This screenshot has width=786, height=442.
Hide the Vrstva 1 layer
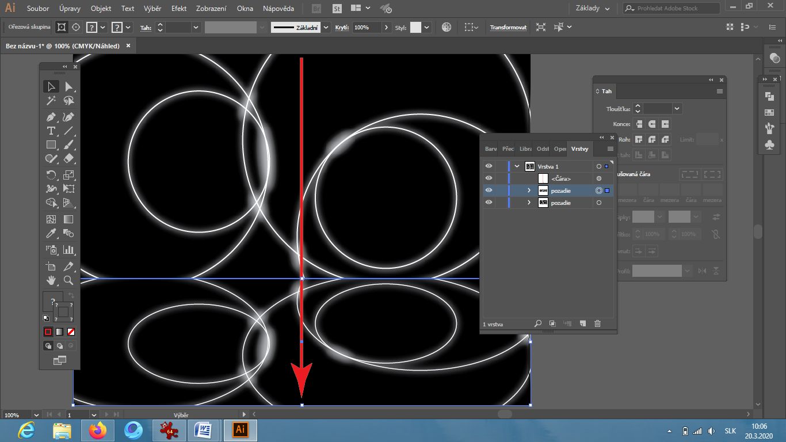point(489,166)
